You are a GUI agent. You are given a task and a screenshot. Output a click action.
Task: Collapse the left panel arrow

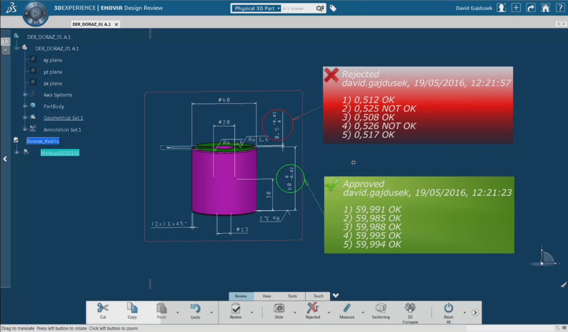pyautogui.click(x=5, y=159)
